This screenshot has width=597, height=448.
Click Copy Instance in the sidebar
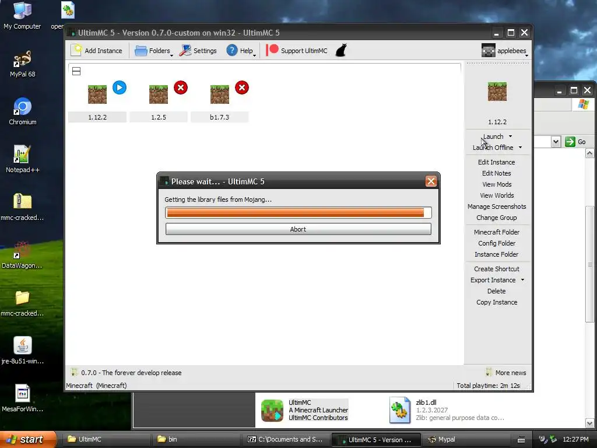(497, 302)
